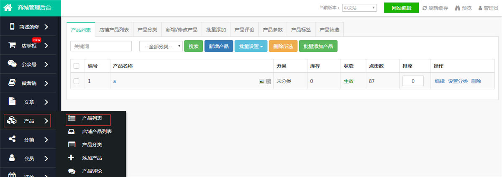Click the 关键词 search input field
The width and height of the screenshot is (502, 177).
pyautogui.click(x=101, y=46)
